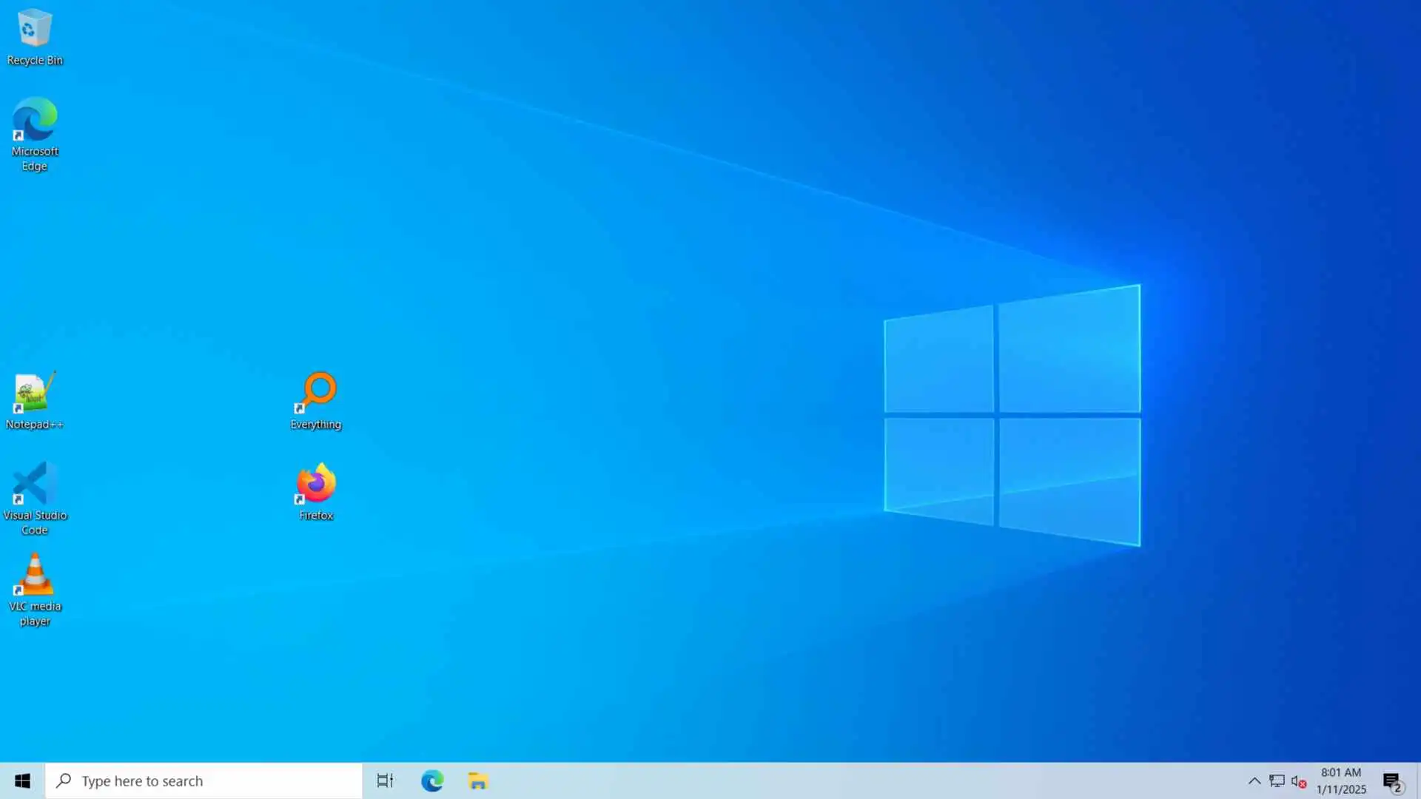Open the network status tray icon

pyautogui.click(x=1277, y=781)
